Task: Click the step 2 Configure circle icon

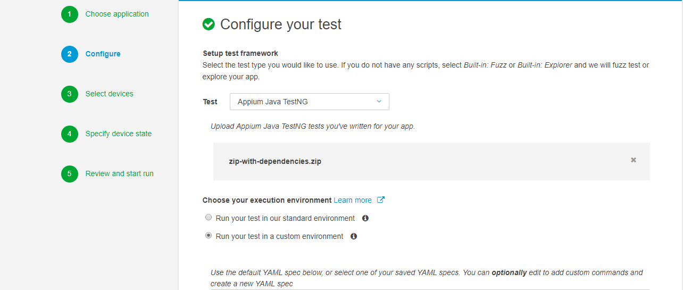Action: 69,54
